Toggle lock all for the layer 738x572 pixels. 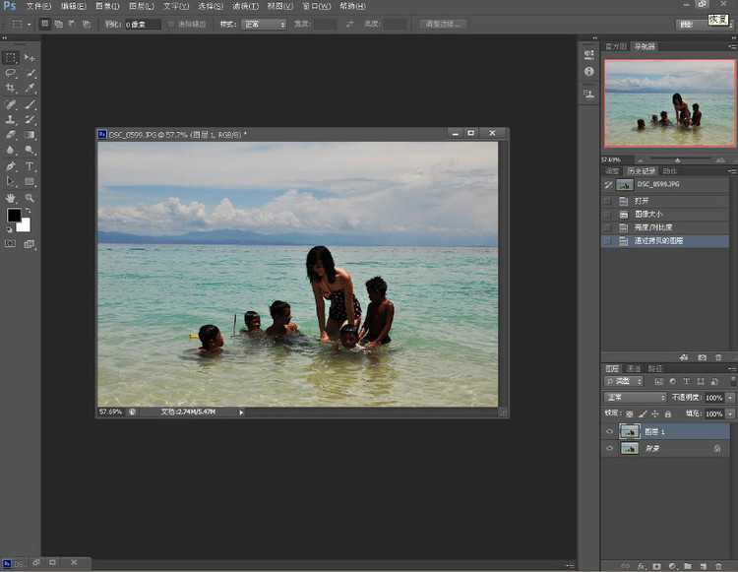(x=667, y=413)
